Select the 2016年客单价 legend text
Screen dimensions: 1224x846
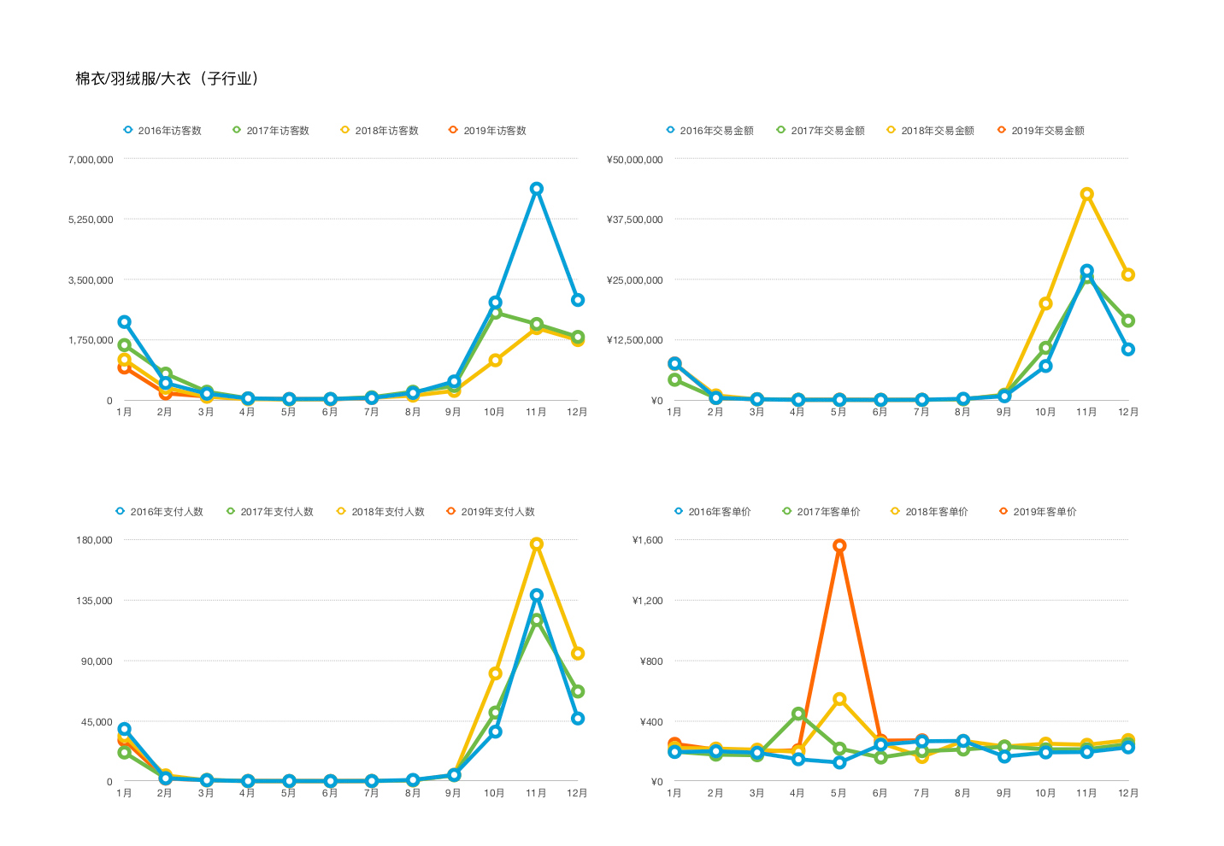click(720, 512)
